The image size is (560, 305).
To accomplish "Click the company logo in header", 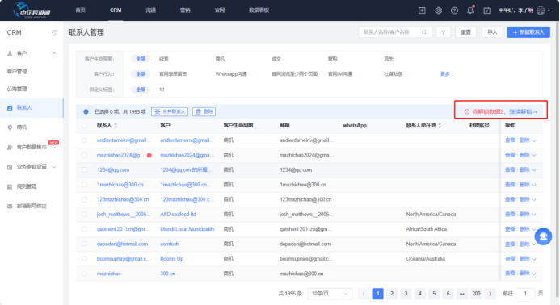I will tap(32, 10).
